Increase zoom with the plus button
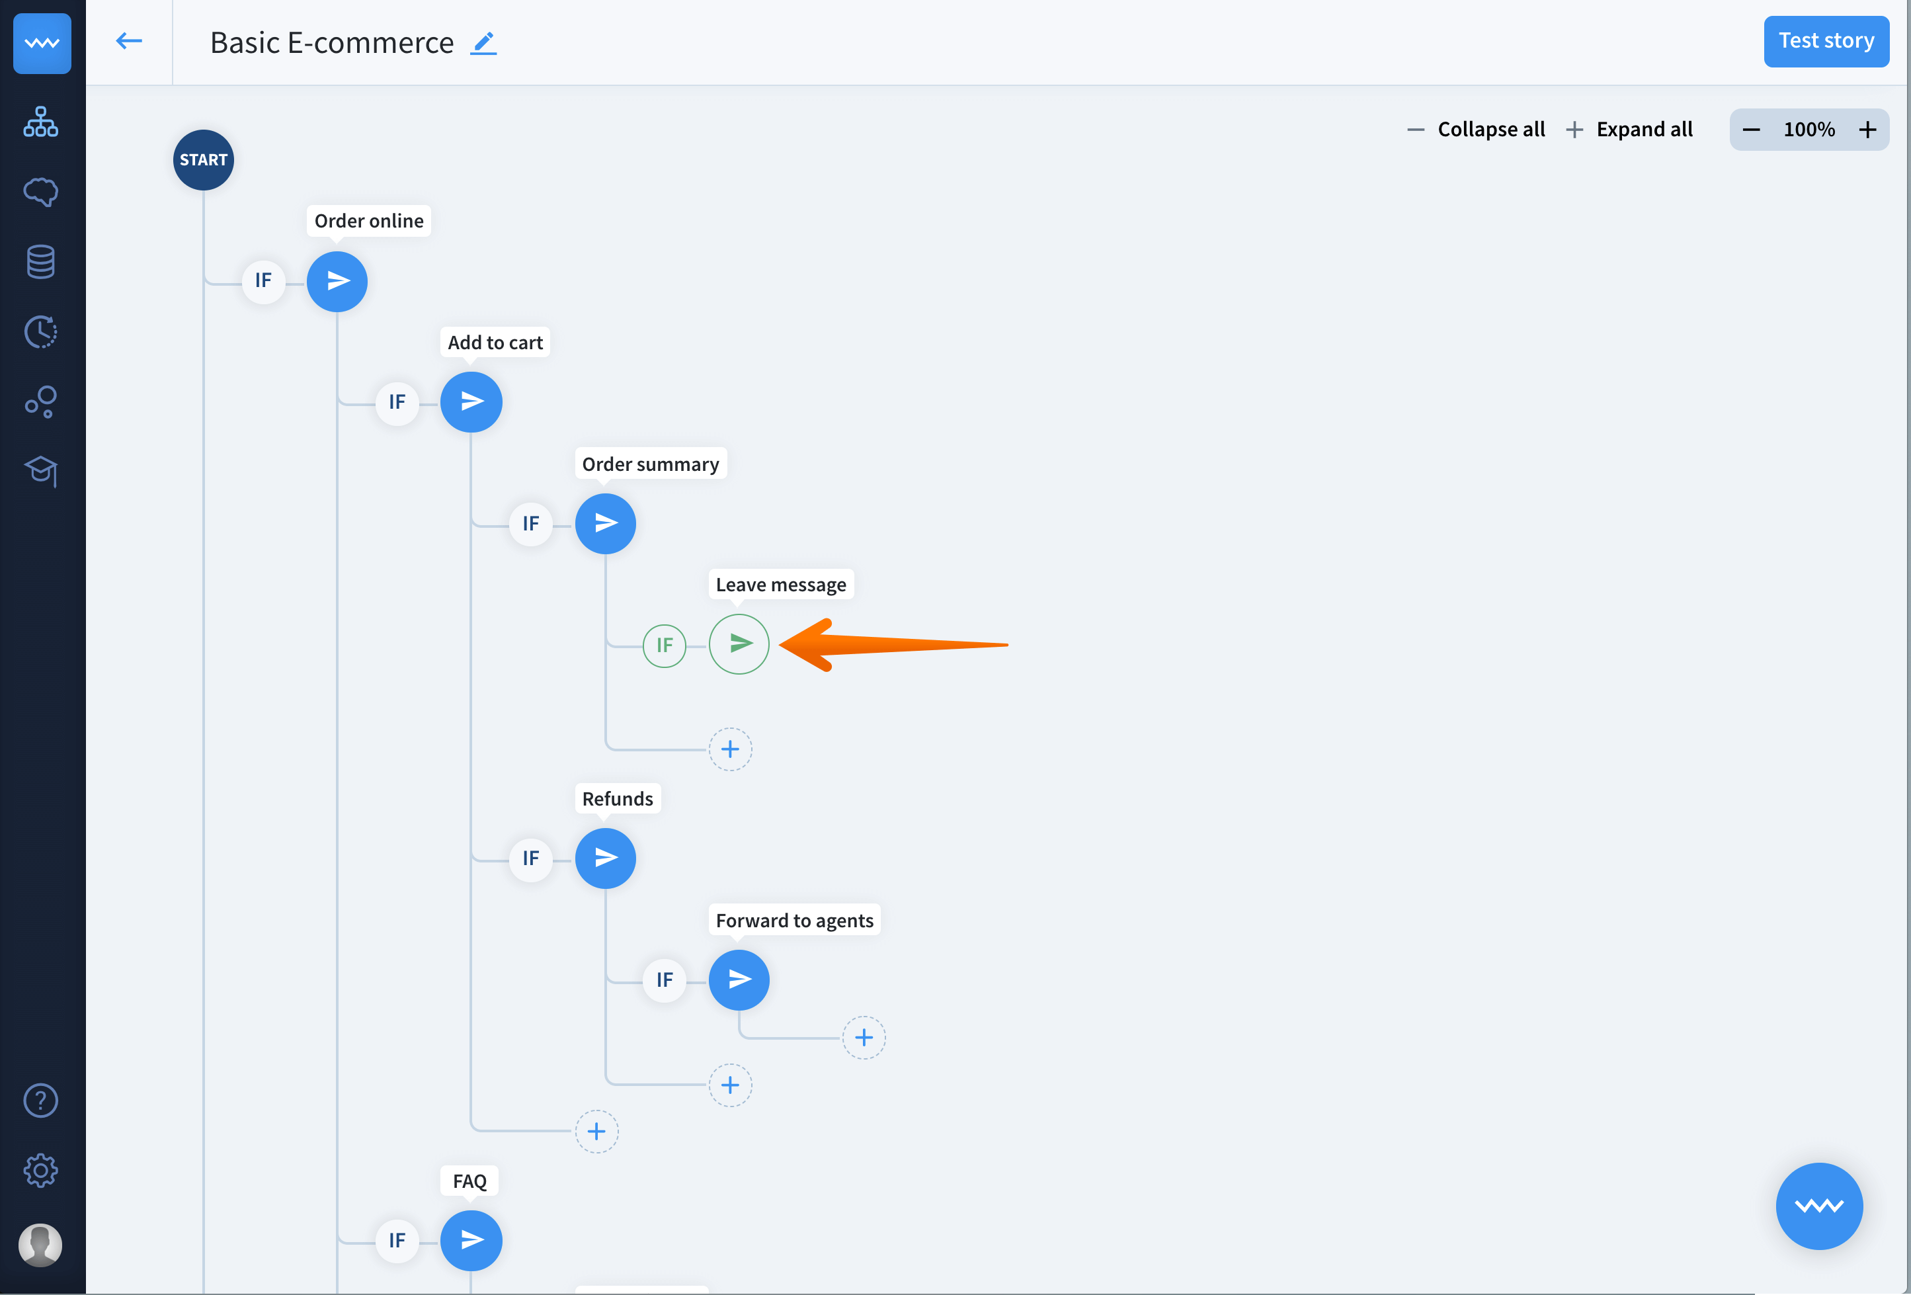 [x=1867, y=130]
